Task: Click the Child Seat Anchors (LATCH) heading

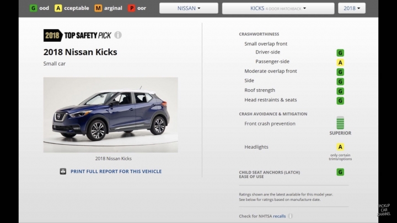Action: tap(270, 175)
